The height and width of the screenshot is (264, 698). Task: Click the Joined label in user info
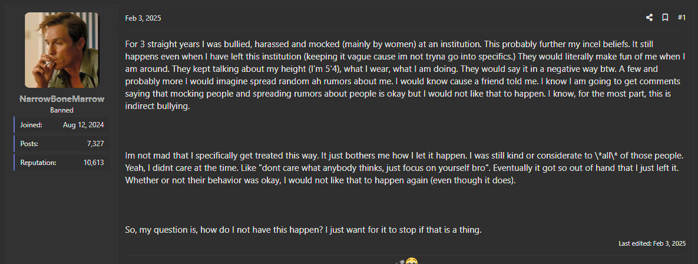[30, 125]
